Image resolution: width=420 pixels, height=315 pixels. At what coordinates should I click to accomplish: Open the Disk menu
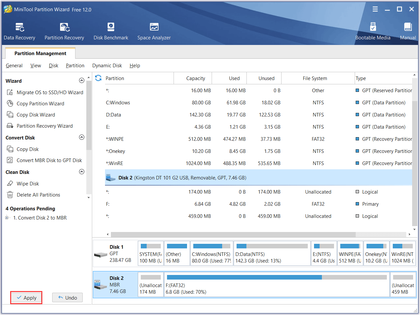(53, 66)
